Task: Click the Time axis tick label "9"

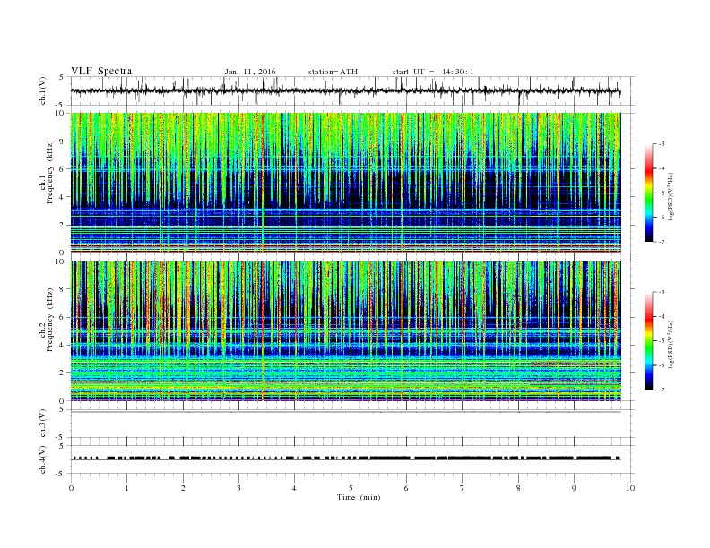Action: [x=574, y=488]
